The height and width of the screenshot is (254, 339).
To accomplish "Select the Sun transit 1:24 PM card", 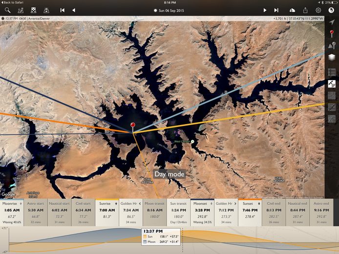I will point(179,212).
